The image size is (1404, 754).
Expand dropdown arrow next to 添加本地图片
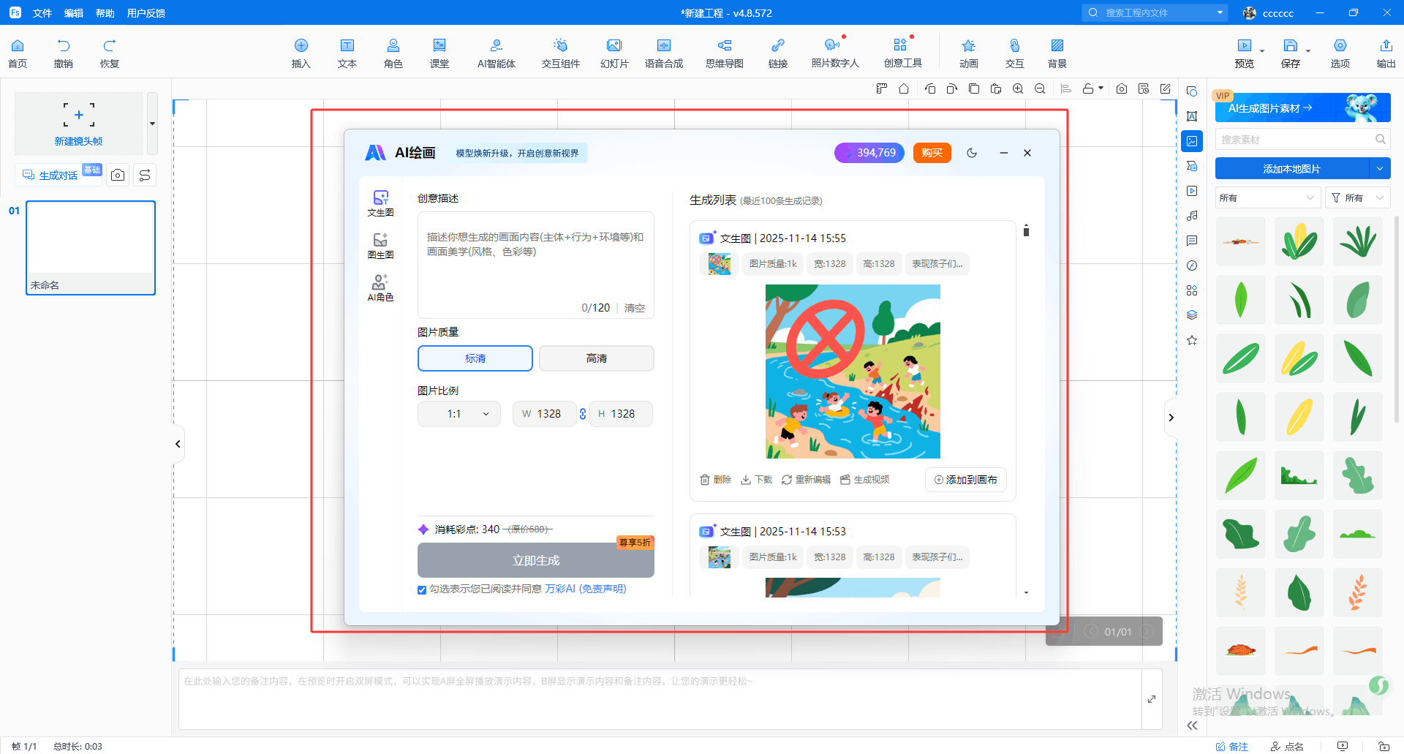coord(1379,169)
